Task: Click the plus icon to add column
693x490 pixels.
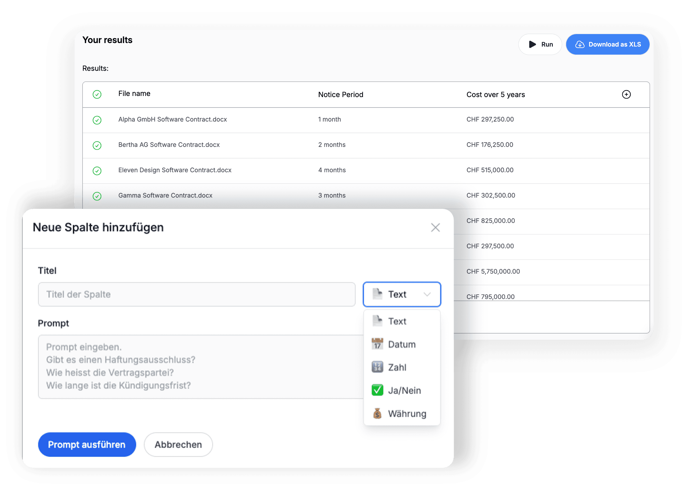Action: (x=626, y=95)
